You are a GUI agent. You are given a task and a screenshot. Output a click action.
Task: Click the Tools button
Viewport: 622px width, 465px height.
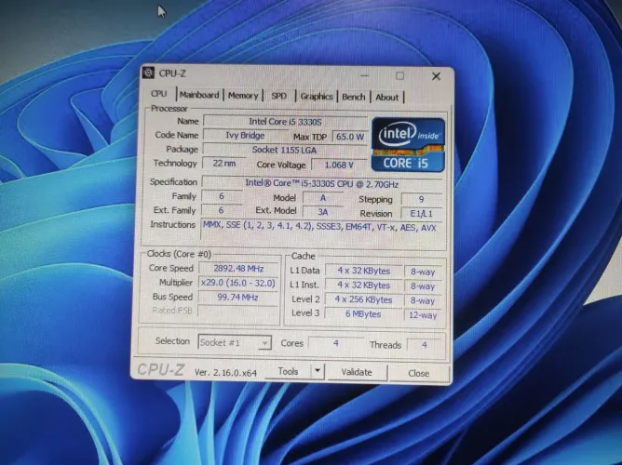tap(288, 371)
